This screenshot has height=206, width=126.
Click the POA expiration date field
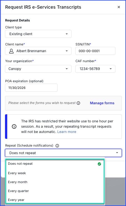[x=31, y=88]
